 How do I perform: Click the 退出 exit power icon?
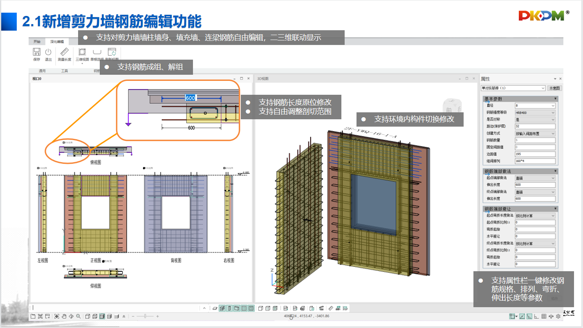pos(48,52)
